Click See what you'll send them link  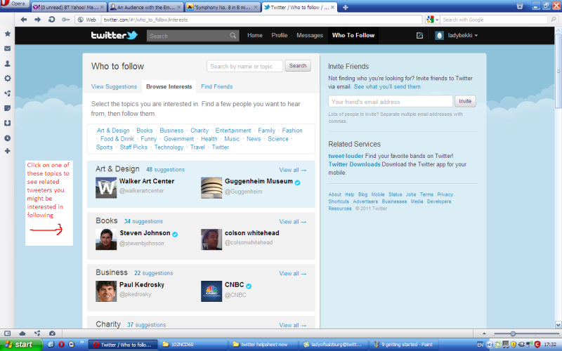pyautogui.click(x=388, y=86)
